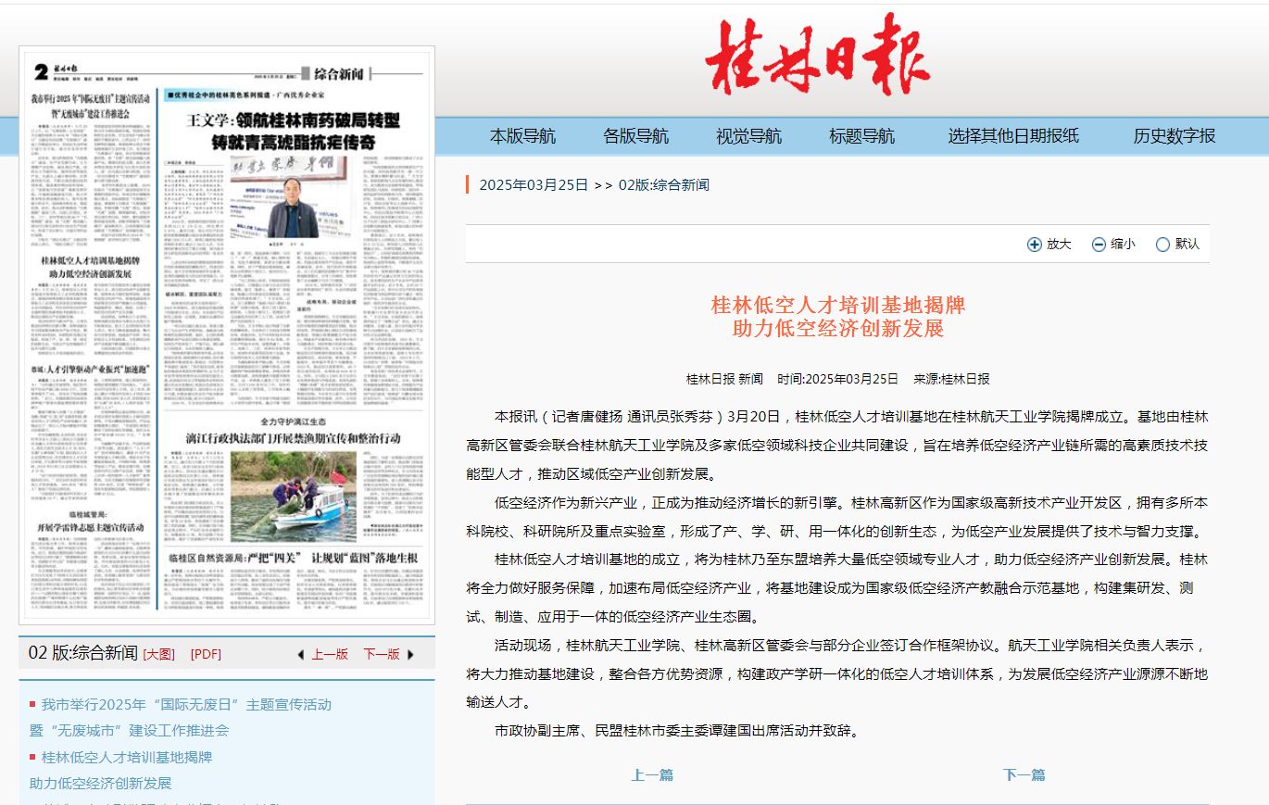This screenshot has height=805, width=1269.
Task: Open the 各版导航 navigation menu
Action: click(x=635, y=136)
